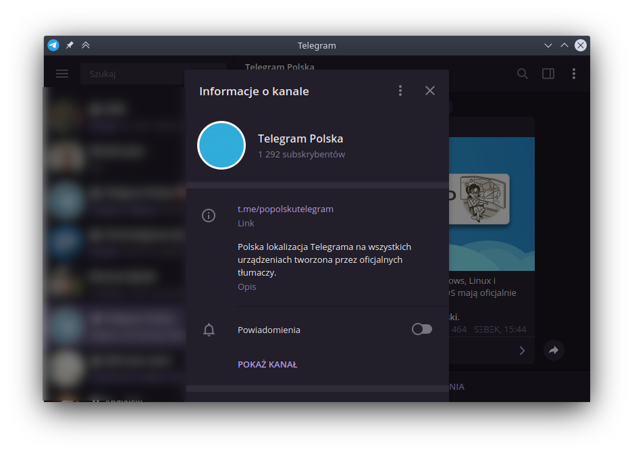This screenshot has height=454, width=634.
Task: Enable the Powiadomienia notifications switch
Action: 421,329
